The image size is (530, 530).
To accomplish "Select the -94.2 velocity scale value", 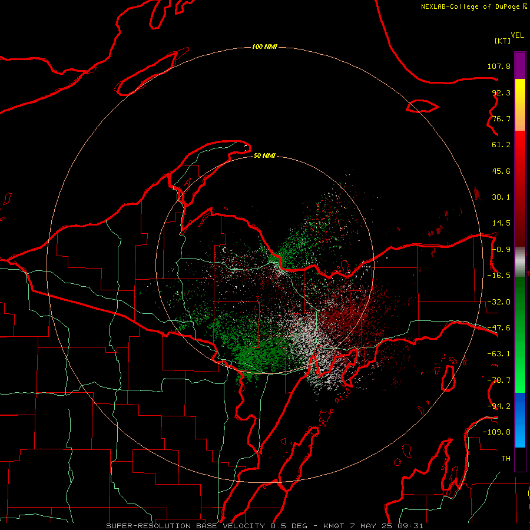I will click(x=499, y=406).
